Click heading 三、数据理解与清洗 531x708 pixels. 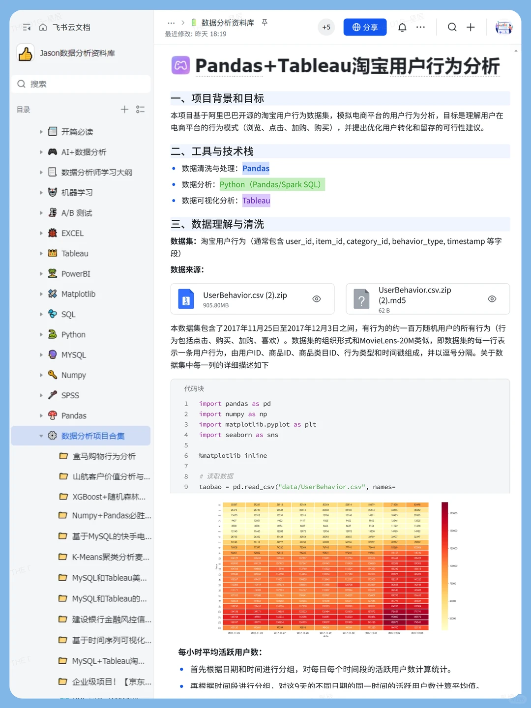217,224
